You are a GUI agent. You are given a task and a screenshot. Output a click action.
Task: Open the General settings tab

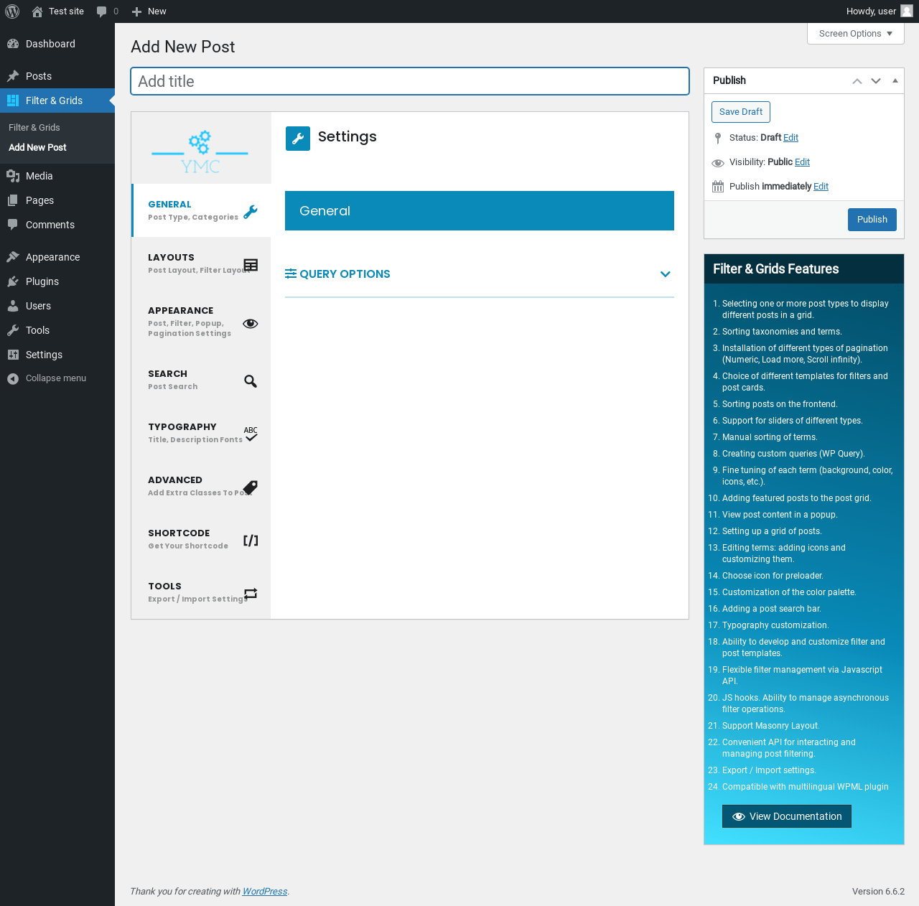point(201,210)
